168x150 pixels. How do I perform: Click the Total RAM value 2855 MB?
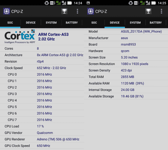[127, 77]
